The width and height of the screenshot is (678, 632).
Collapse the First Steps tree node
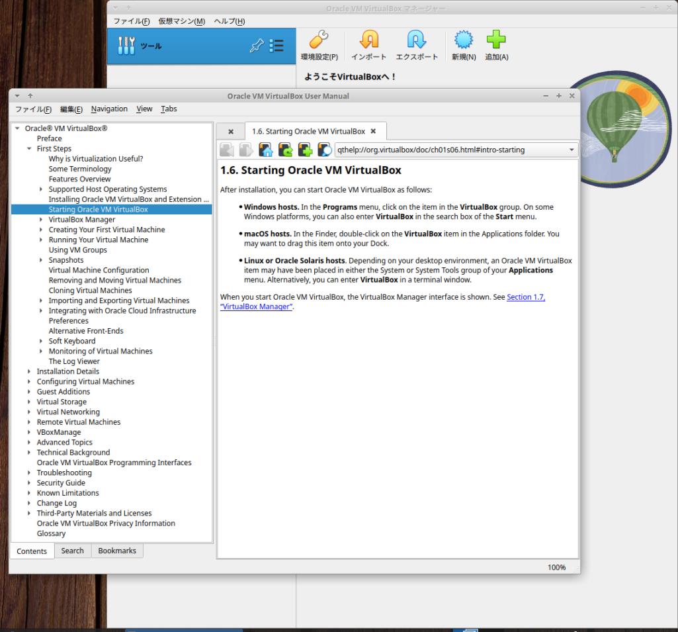click(29, 149)
